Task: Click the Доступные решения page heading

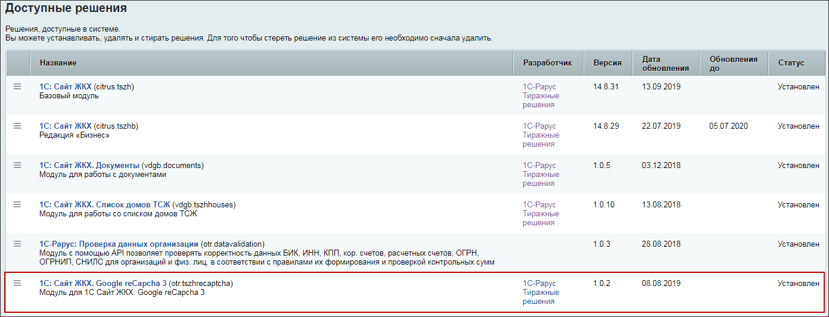Action: [66, 8]
